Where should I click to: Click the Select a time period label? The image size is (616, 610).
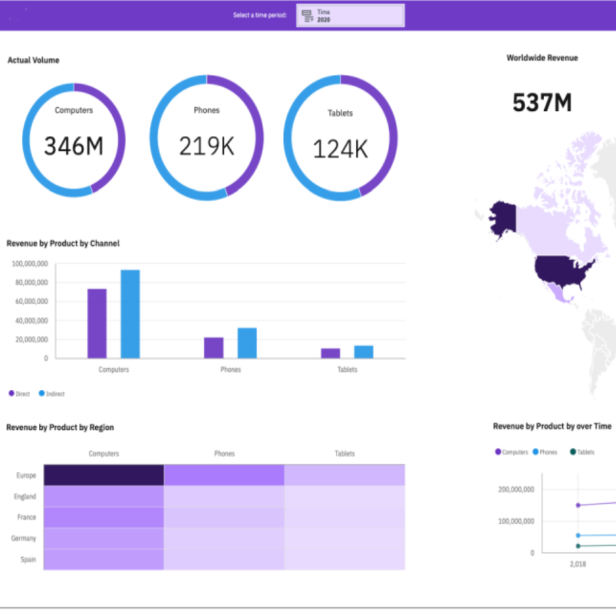[260, 15]
